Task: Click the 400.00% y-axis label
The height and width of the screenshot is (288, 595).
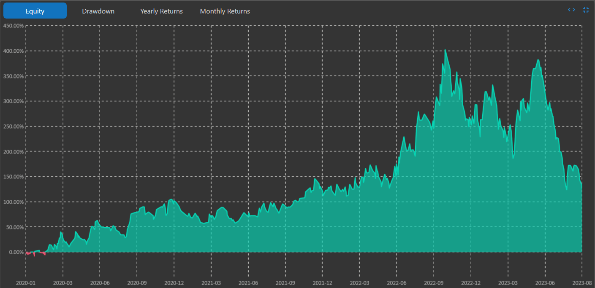Action: click(x=14, y=51)
